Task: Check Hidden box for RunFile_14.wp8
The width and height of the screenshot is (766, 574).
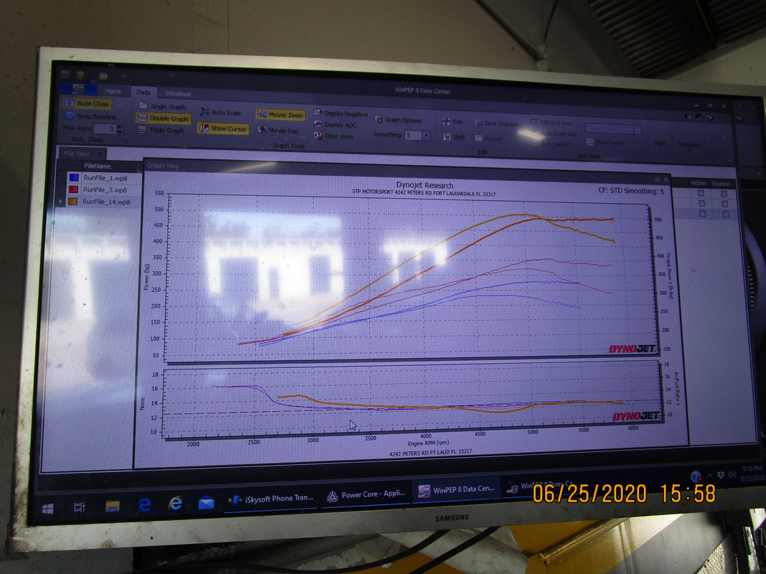Action: pyautogui.click(x=701, y=214)
